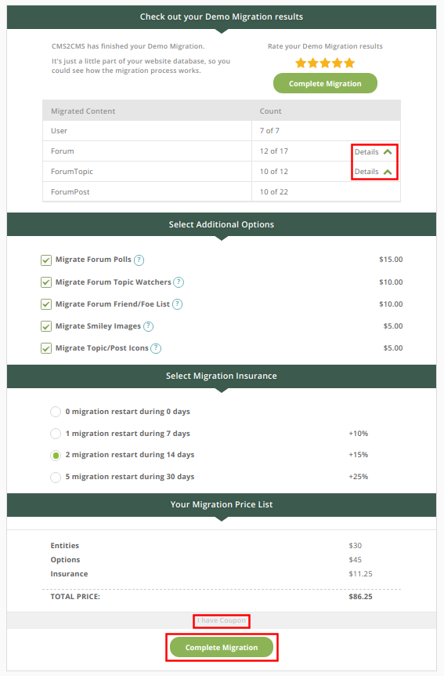Click the I have Coupon link
Screen dimensions: 444x676
tap(222, 621)
